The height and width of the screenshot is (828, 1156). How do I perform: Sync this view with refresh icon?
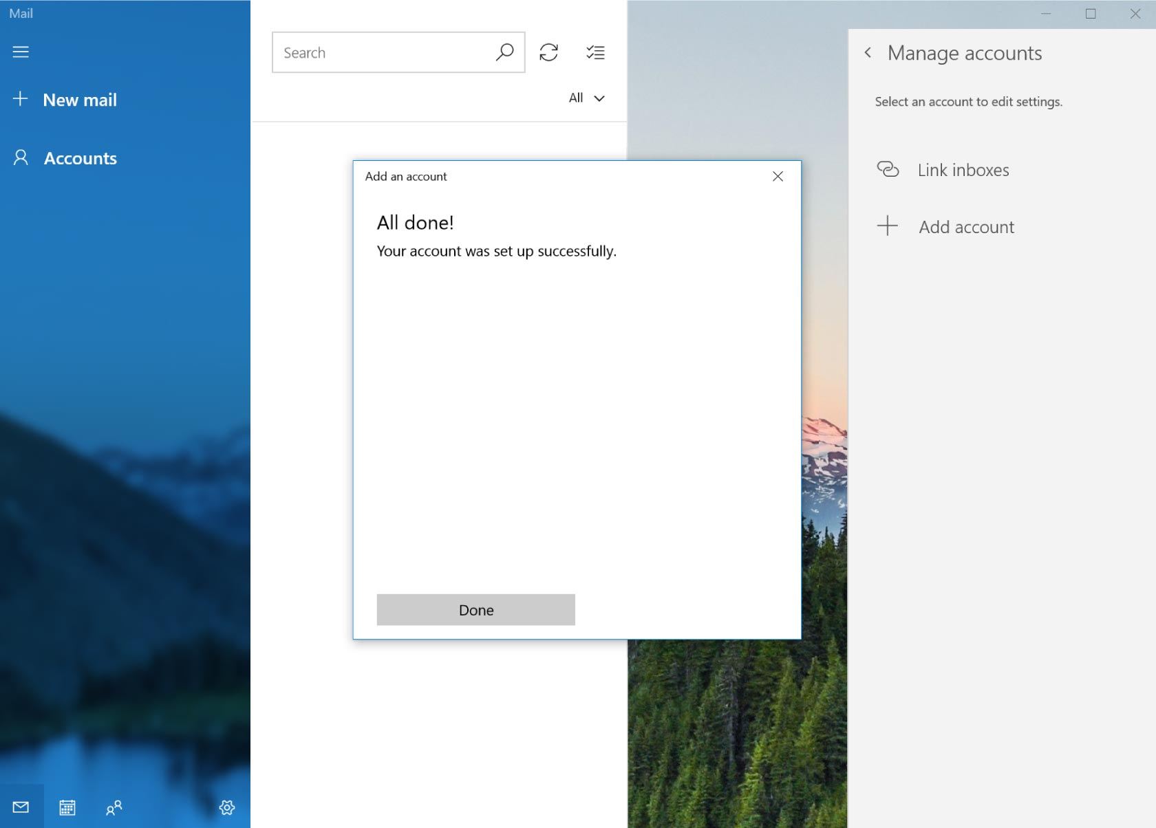(x=548, y=52)
